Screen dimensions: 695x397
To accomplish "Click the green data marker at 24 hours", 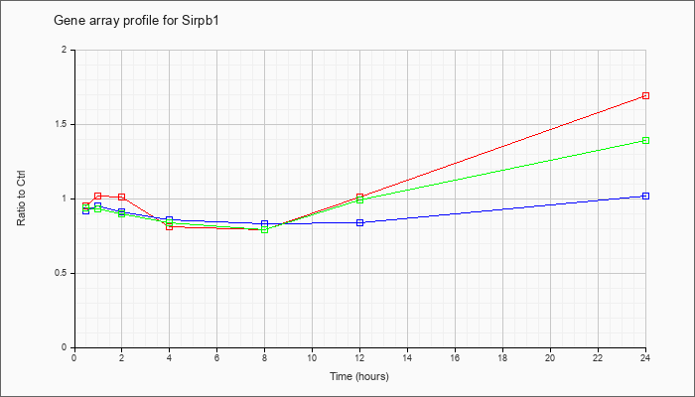I will [x=645, y=141].
